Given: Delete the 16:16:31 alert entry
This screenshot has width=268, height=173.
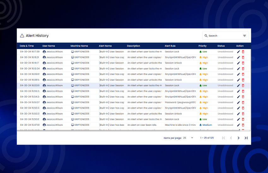Looking at the screenshot, I should (243, 58).
